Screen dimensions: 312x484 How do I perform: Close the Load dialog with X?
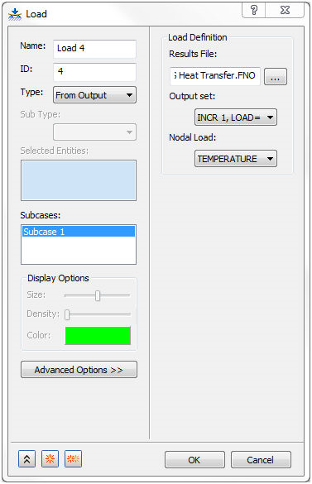(x=285, y=10)
